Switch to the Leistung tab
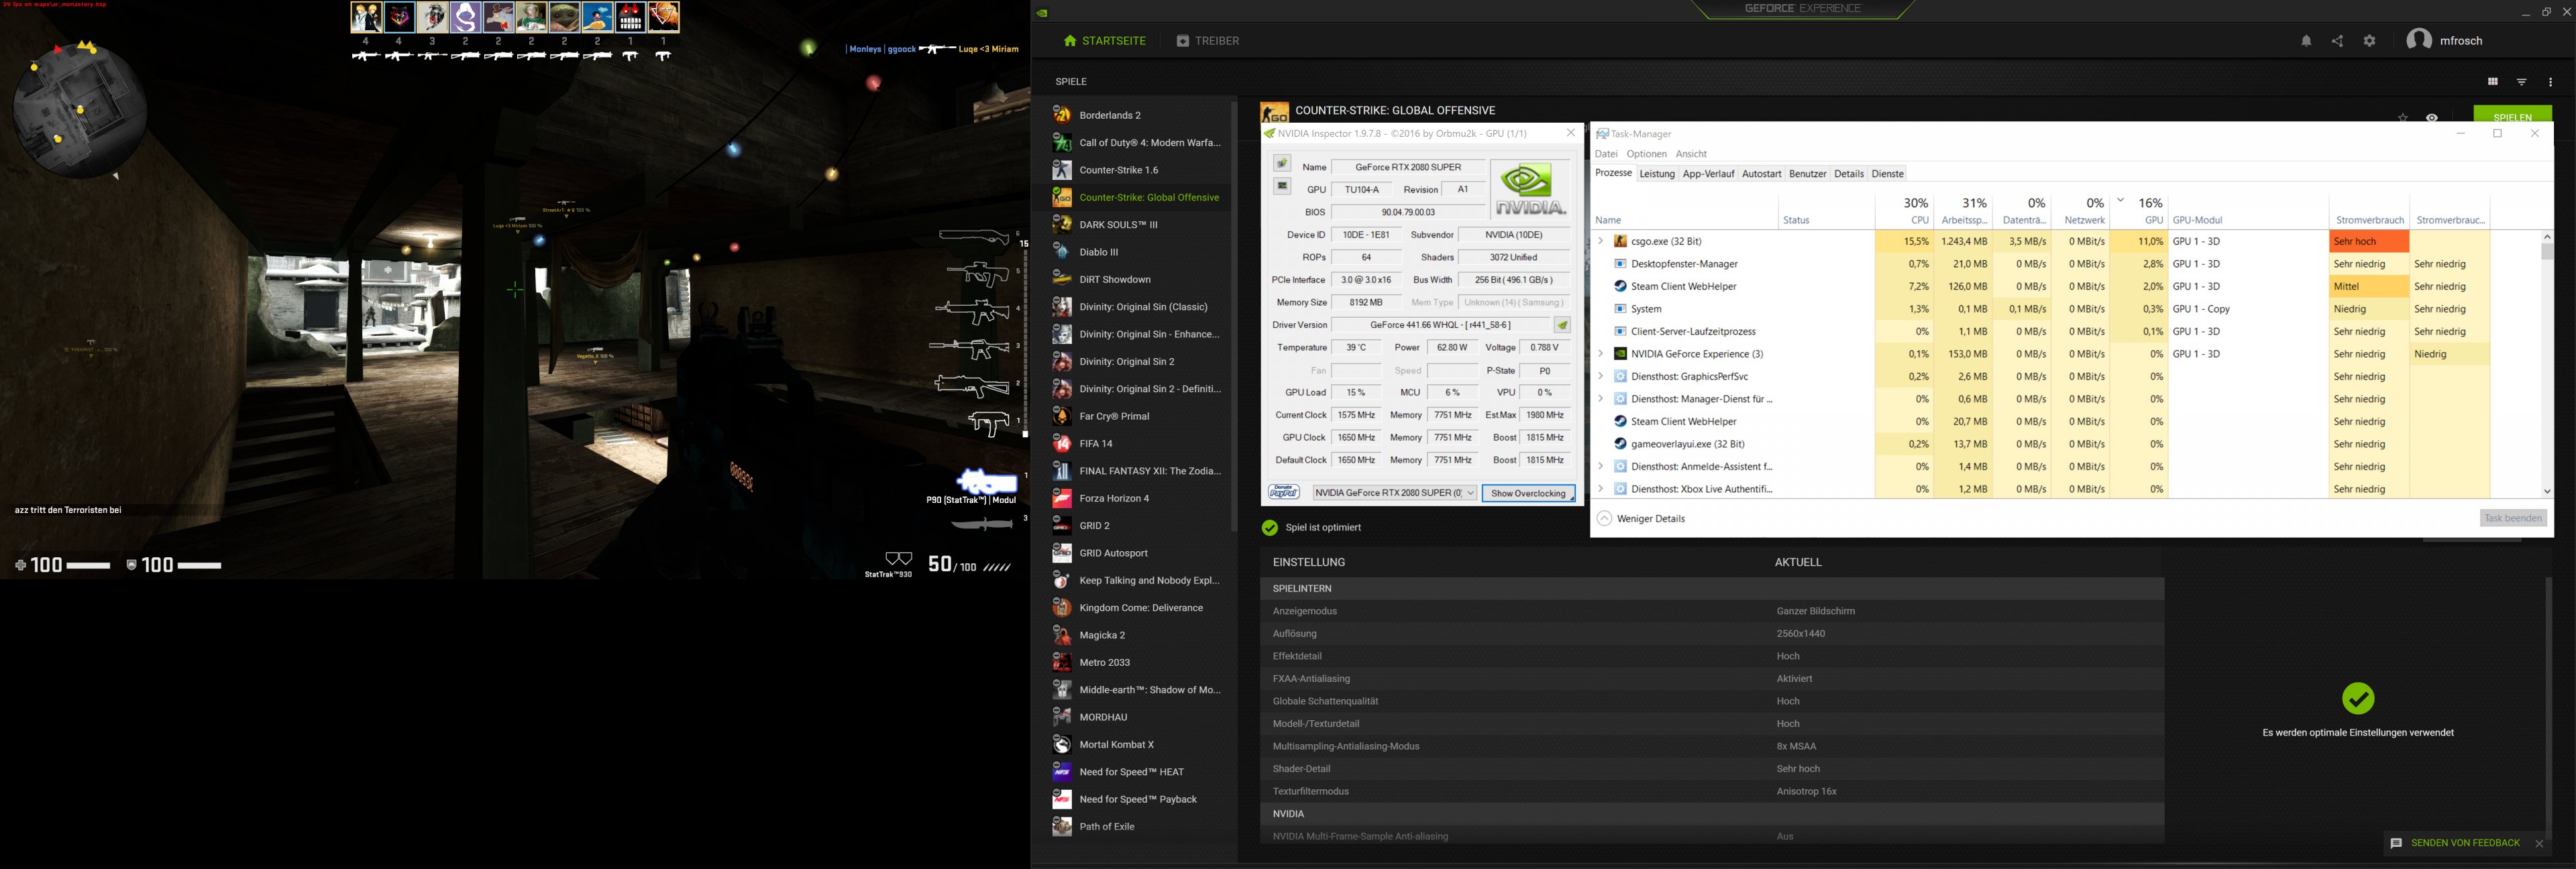This screenshot has width=2576, height=869. pyautogui.click(x=1656, y=174)
